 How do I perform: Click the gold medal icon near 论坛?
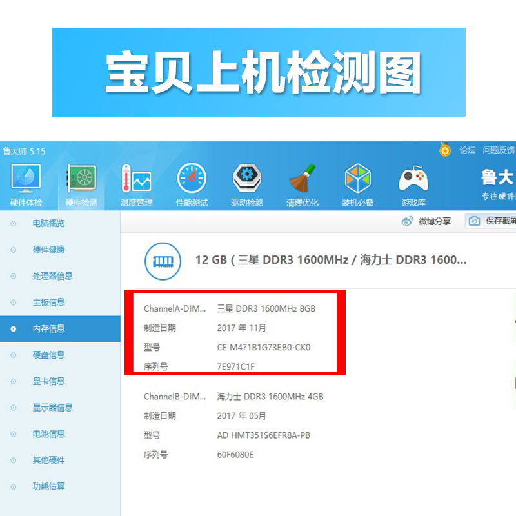point(445,149)
